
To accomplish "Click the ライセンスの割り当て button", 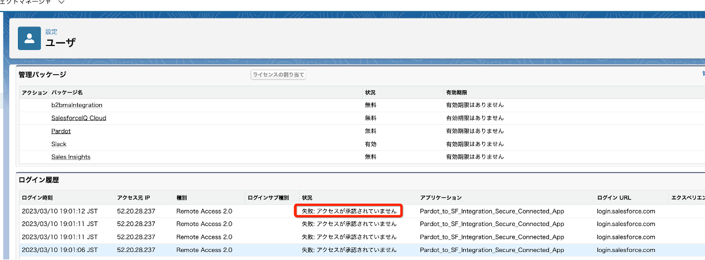I will pos(278,75).
